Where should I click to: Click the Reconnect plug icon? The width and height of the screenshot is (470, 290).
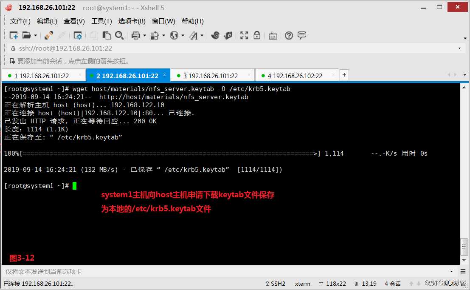48,35
